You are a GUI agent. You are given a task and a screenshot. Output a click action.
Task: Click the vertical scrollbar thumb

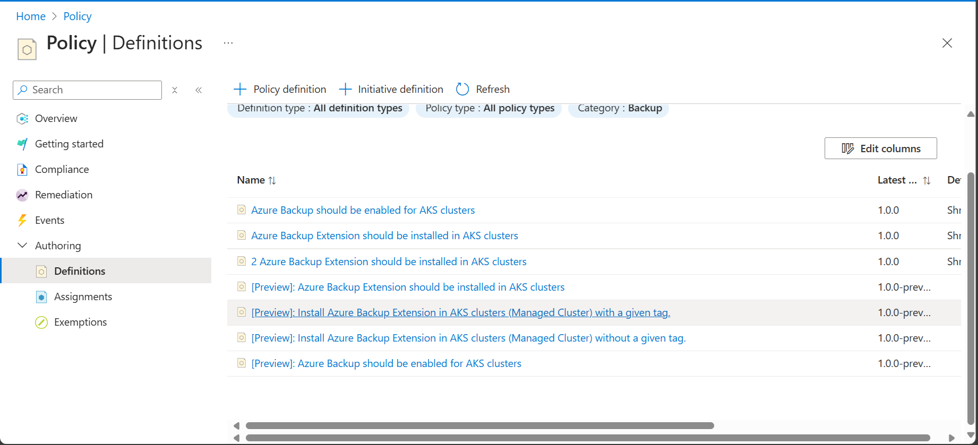(971, 298)
